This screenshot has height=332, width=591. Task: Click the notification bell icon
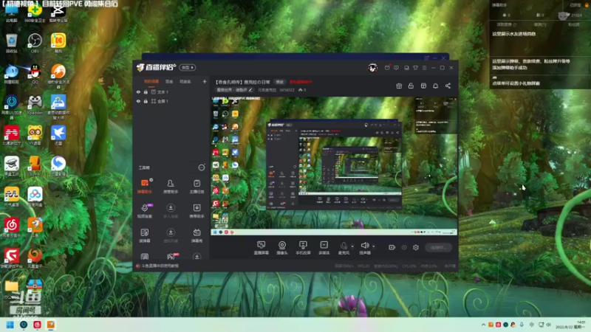click(435, 86)
